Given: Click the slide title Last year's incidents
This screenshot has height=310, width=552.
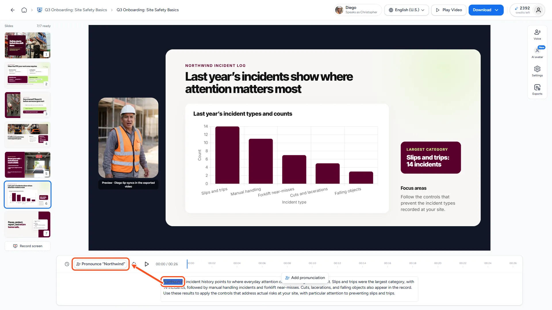Looking at the screenshot, I should pos(269,83).
